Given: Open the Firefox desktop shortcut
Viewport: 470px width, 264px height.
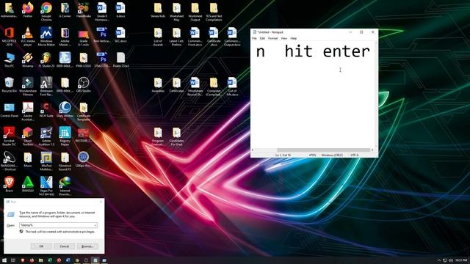Looking at the screenshot, I should tap(28, 10).
